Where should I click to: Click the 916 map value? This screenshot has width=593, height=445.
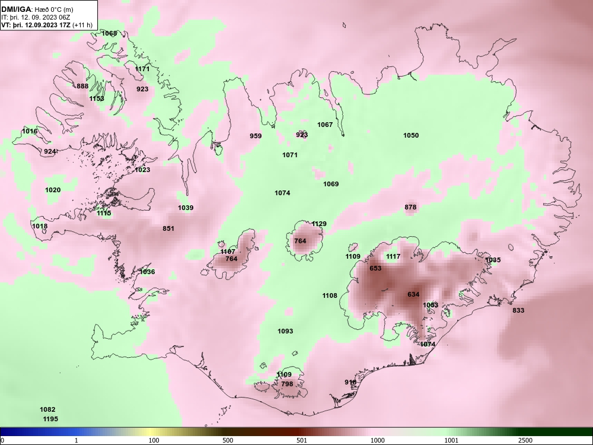pyautogui.click(x=350, y=382)
